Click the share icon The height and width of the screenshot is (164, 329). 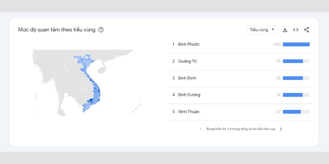[x=306, y=30]
